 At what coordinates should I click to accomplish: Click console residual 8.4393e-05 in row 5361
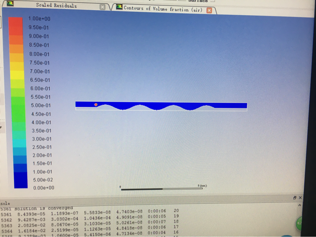(32, 214)
